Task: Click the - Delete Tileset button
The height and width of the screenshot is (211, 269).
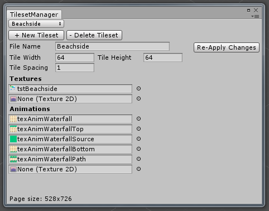Action: pos(94,35)
